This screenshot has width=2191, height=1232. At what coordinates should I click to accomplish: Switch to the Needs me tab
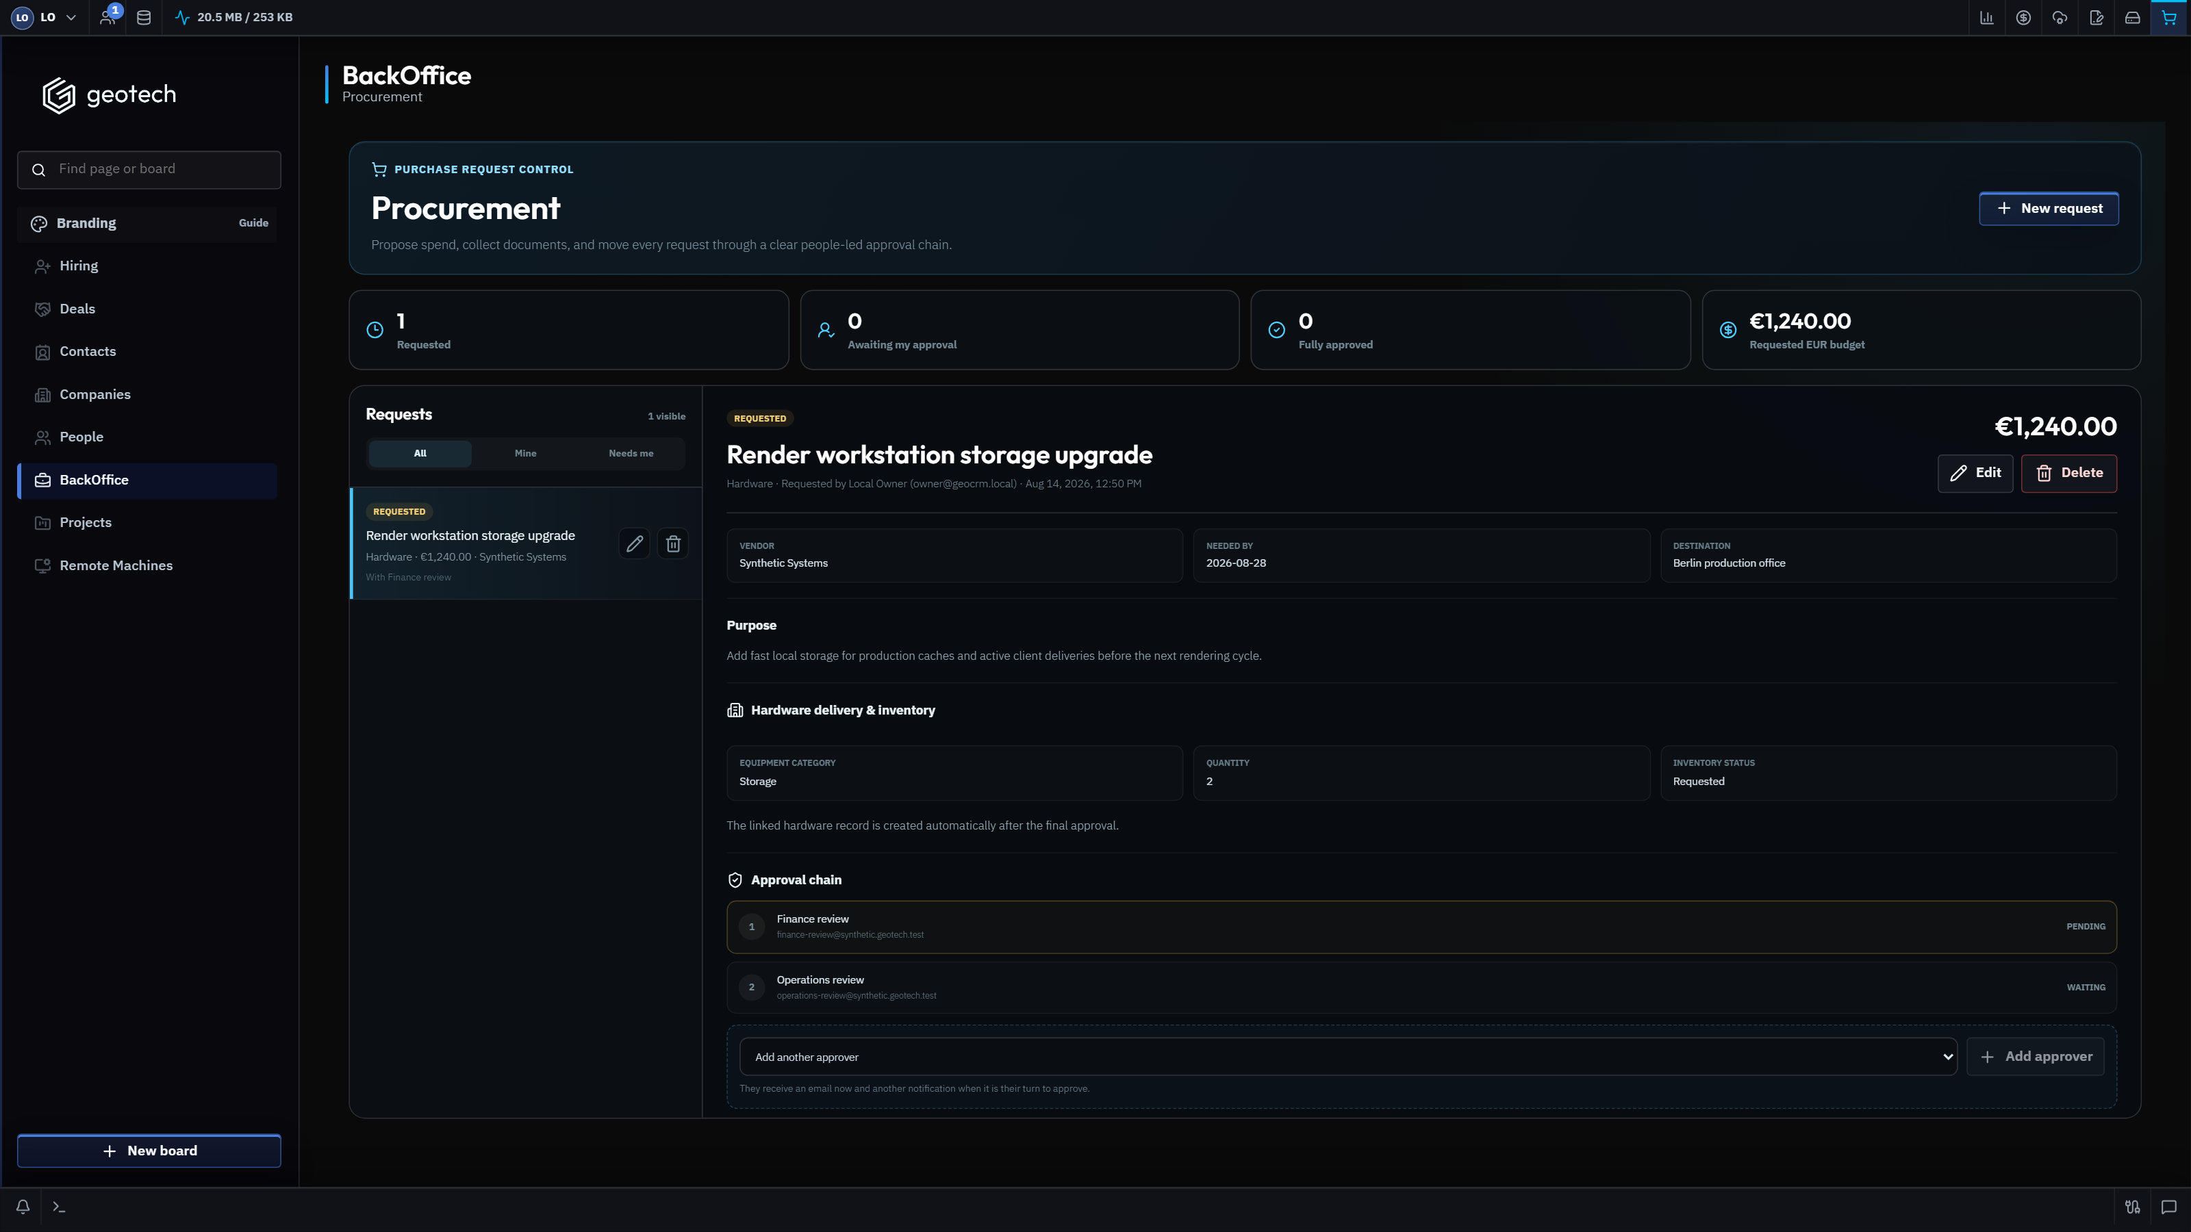(631, 453)
